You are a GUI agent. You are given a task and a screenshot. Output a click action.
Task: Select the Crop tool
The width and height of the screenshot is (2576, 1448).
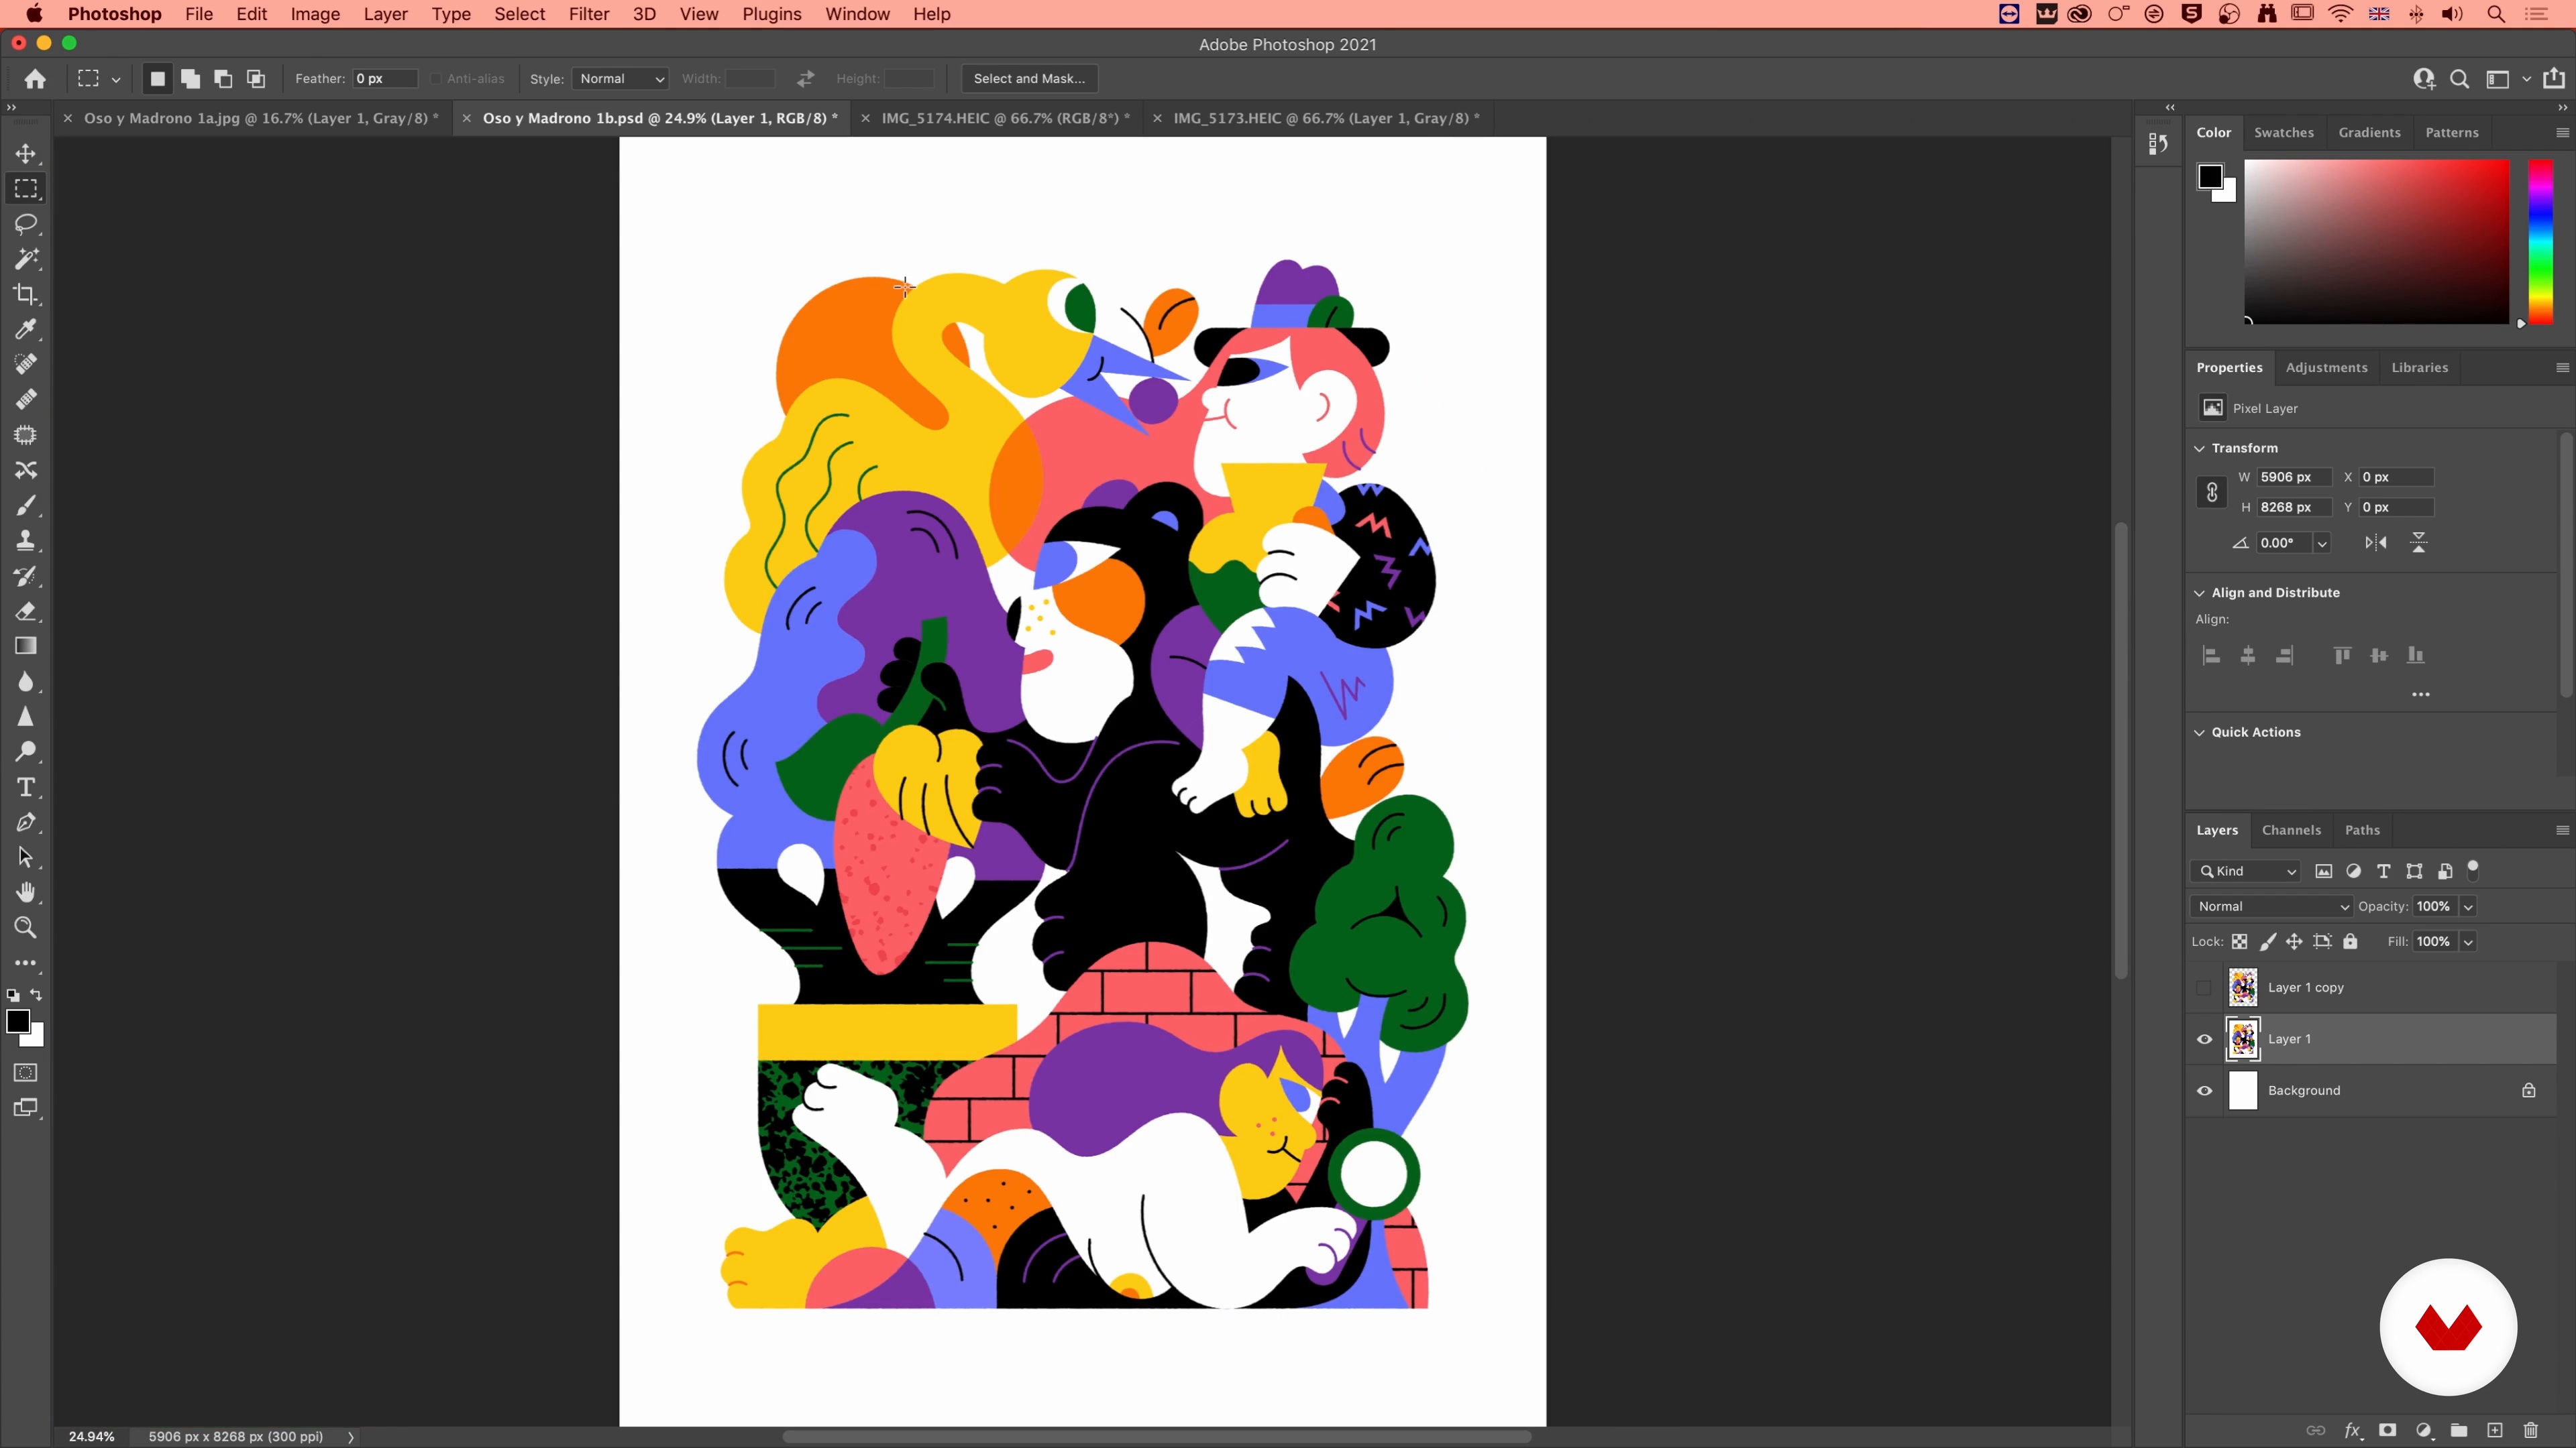pyautogui.click(x=26, y=294)
